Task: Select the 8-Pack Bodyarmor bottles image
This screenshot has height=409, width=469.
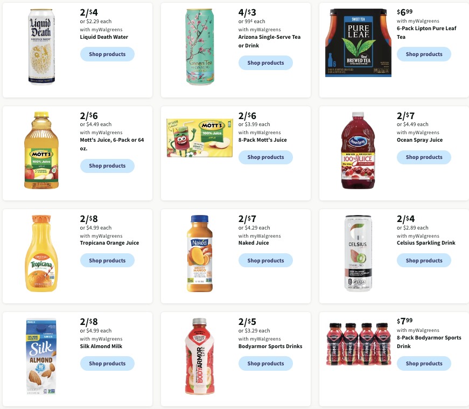Action: coord(358,344)
